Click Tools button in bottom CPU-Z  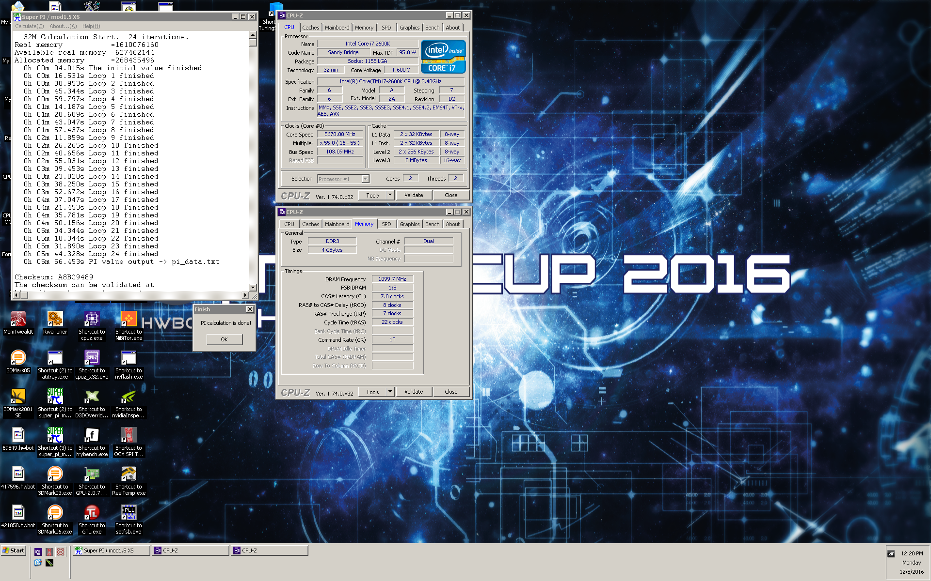point(372,392)
